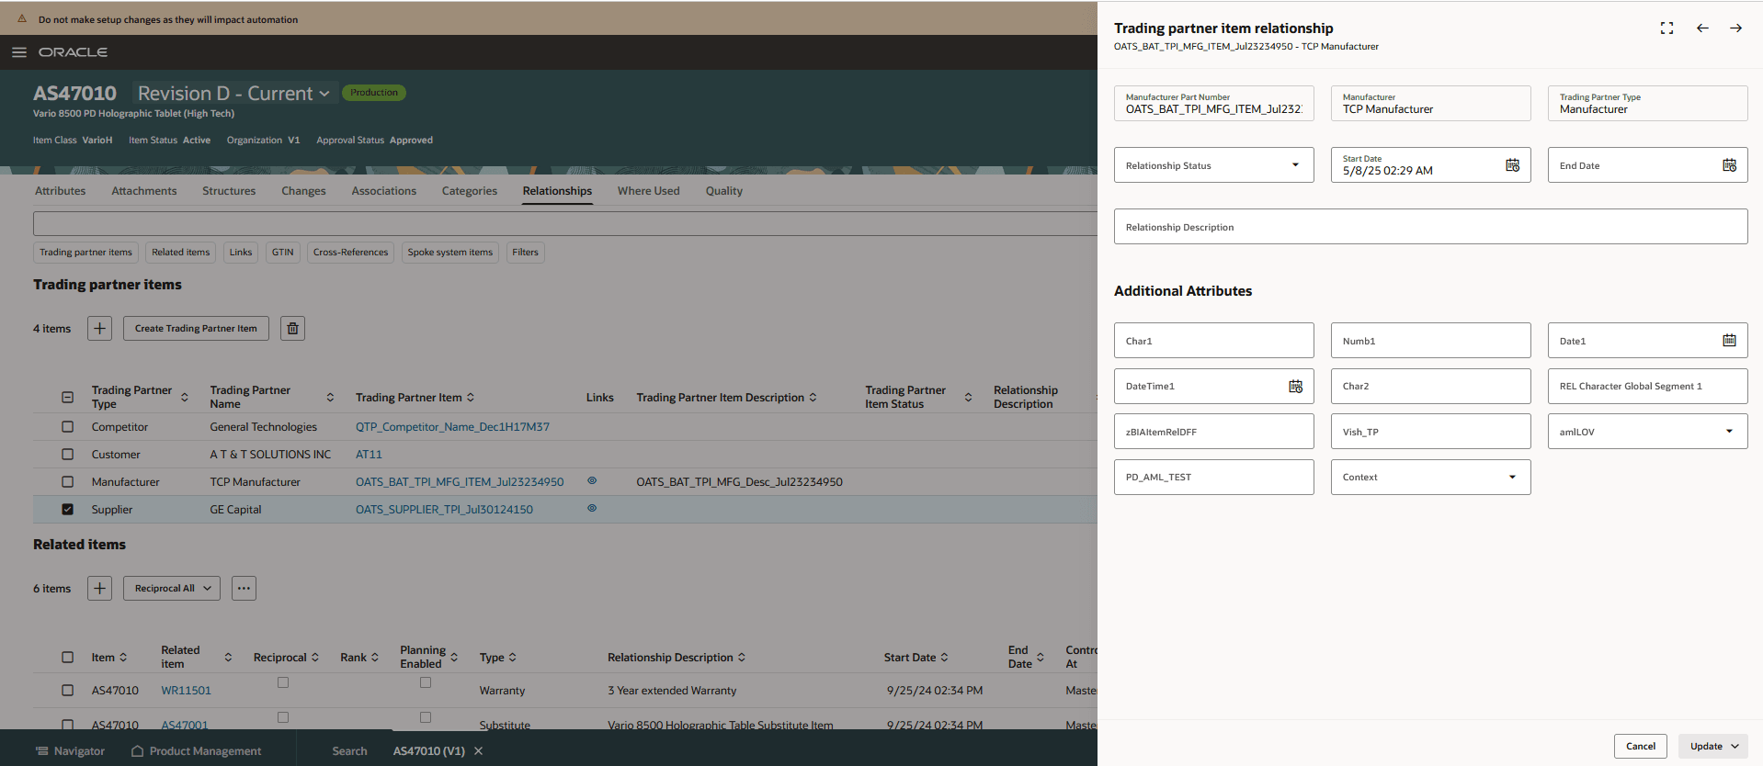This screenshot has width=1763, height=766.
Task: Sort by Trading Partner Item Description column
Action: point(813,397)
